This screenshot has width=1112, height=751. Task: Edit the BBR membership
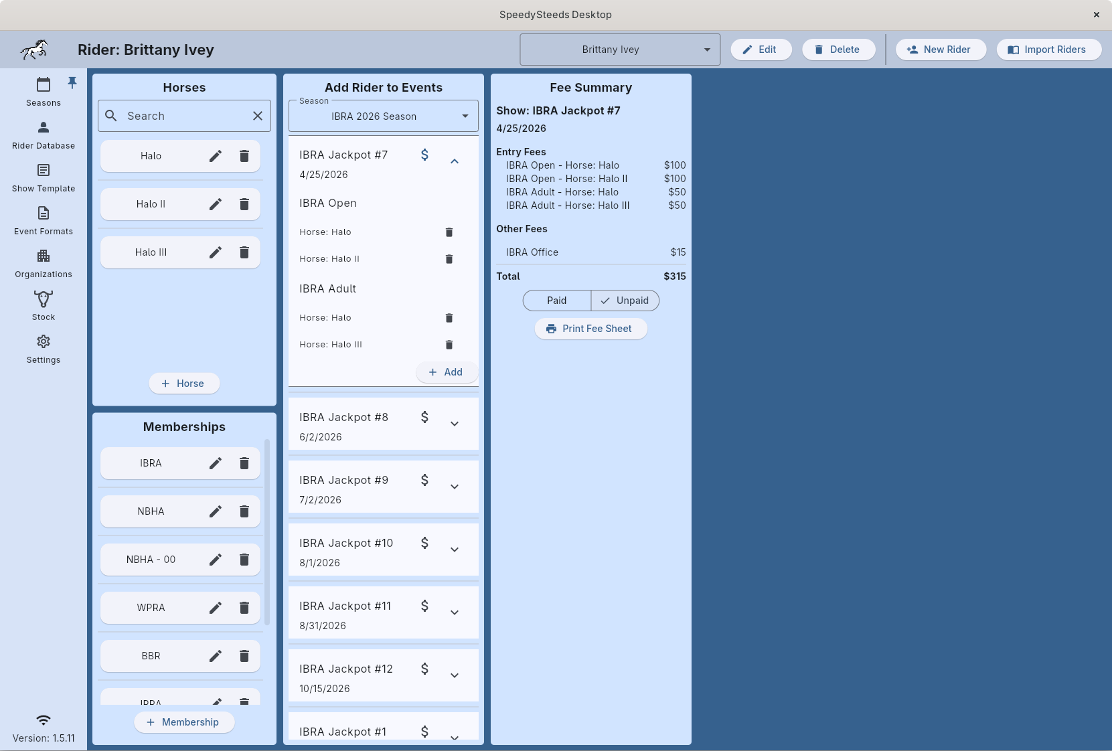[x=215, y=656]
